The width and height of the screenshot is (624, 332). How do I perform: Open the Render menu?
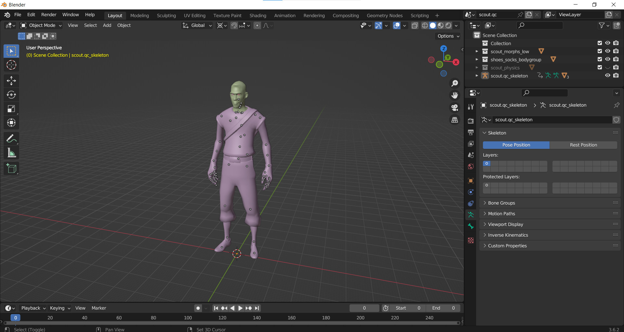(49, 15)
